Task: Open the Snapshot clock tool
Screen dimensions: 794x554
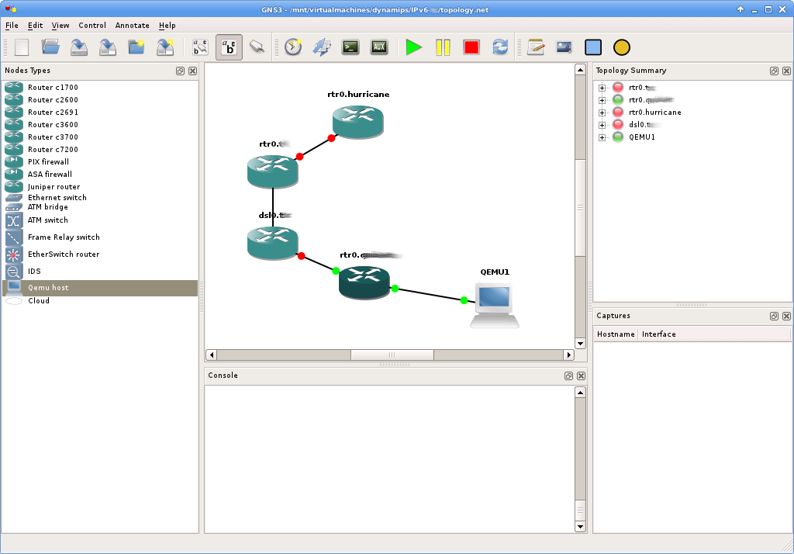Action: (293, 47)
